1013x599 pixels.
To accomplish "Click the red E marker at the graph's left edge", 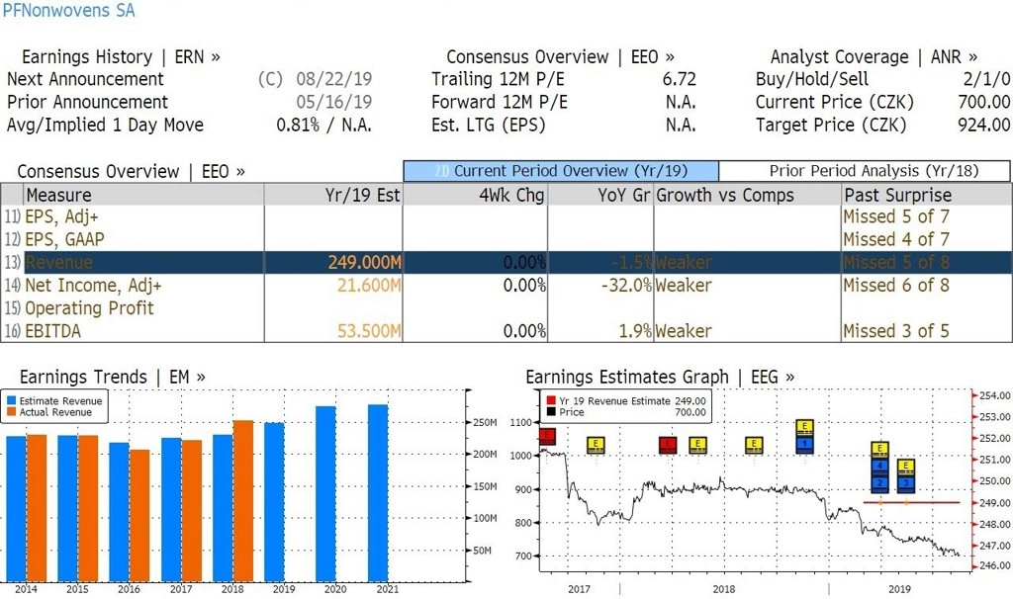I will [546, 436].
